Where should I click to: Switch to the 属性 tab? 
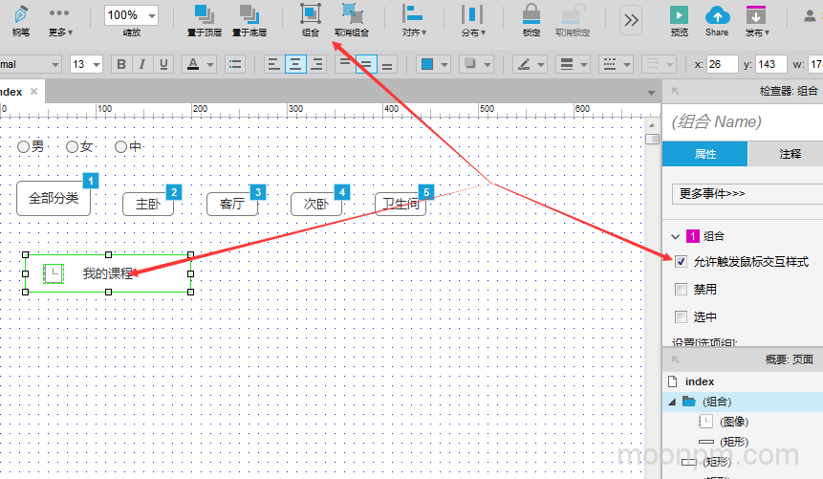pos(704,154)
